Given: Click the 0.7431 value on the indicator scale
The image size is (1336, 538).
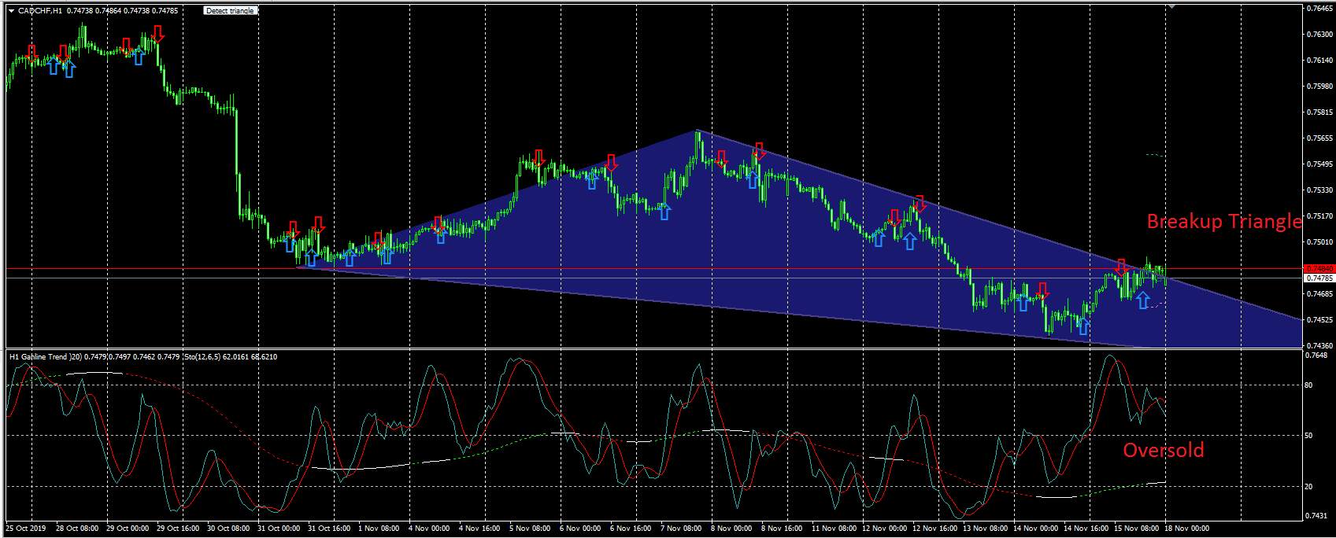Looking at the screenshot, I should click(x=1318, y=515).
